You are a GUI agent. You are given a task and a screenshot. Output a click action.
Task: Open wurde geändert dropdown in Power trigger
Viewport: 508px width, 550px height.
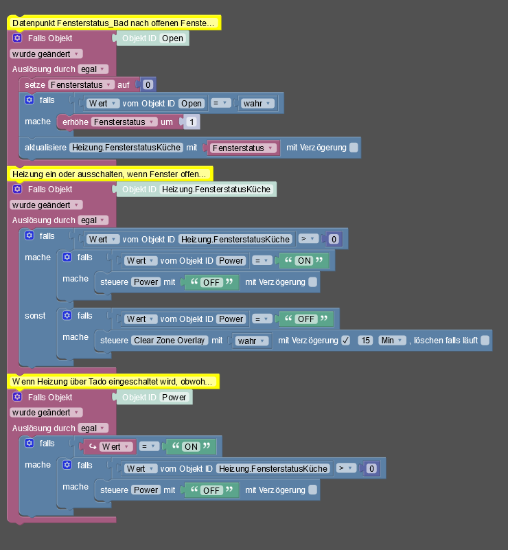click(46, 413)
